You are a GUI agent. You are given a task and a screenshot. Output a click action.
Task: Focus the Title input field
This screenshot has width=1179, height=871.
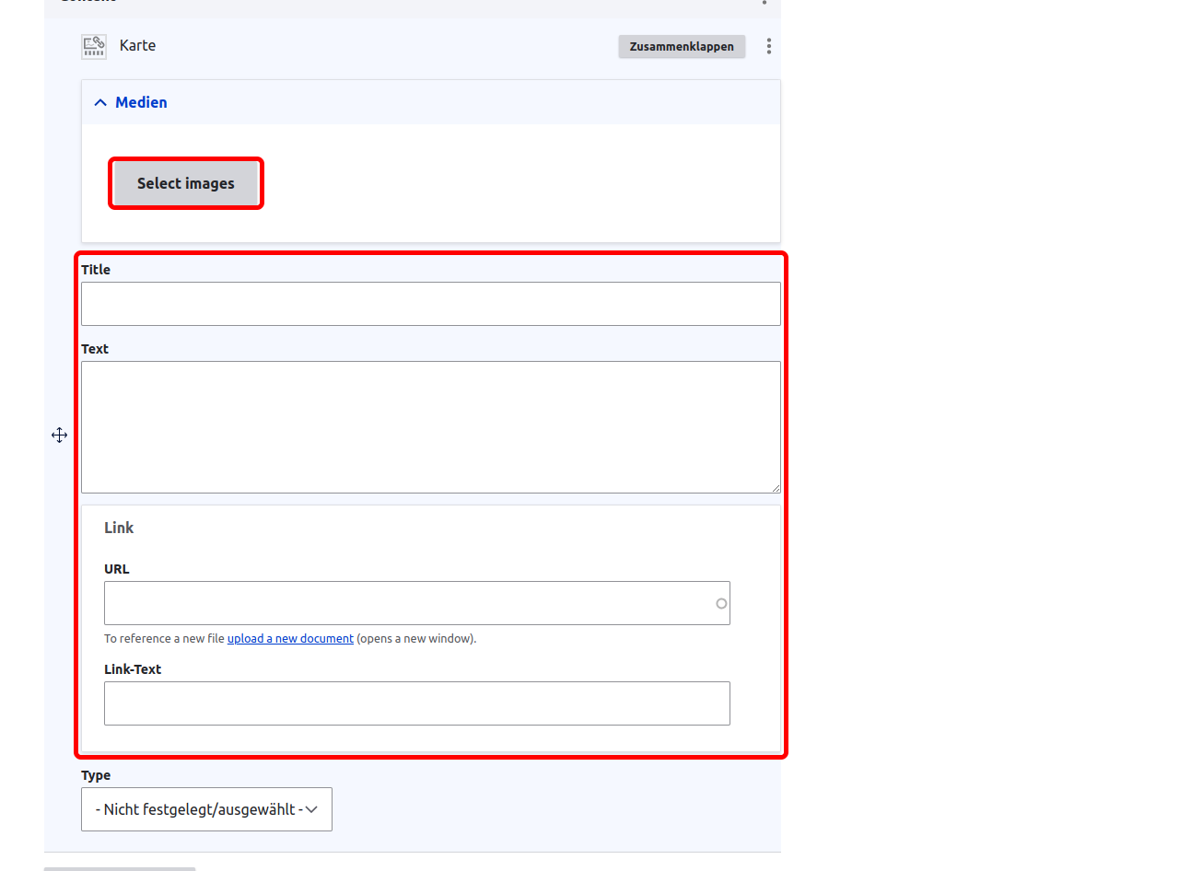coord(431,304)
